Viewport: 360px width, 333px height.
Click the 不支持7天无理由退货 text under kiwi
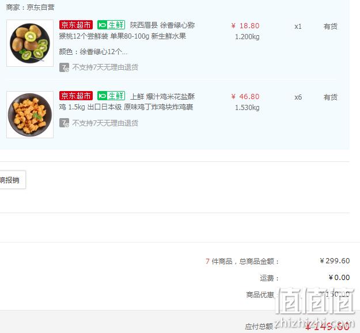pyautogui.click(x=105, y=67)
